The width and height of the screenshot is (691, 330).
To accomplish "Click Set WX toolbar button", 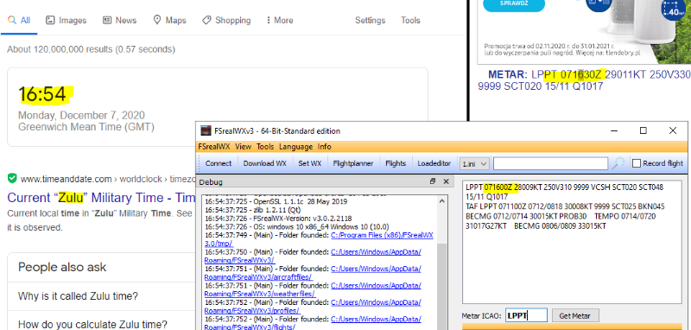I will (310, 163).
